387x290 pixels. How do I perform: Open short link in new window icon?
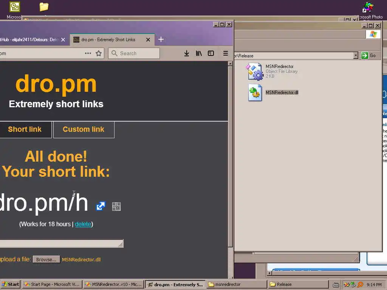[101, 206]
